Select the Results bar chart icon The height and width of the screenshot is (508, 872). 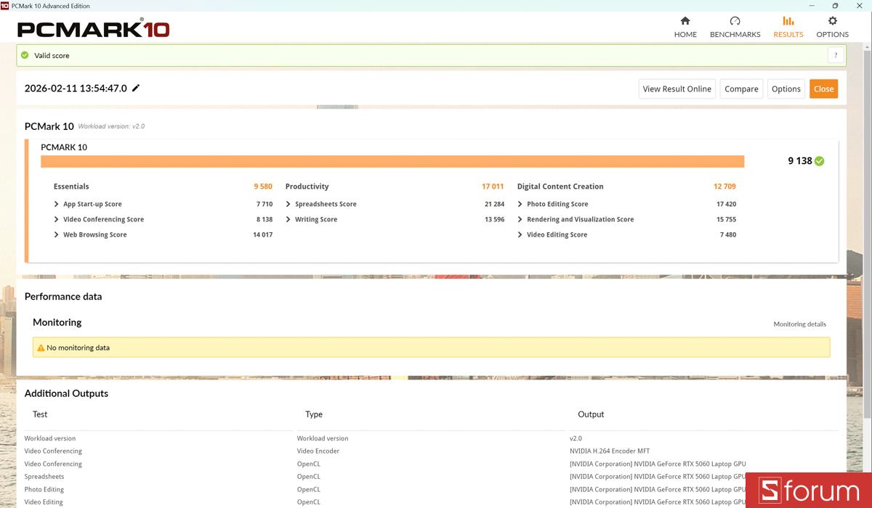point(788,21)
